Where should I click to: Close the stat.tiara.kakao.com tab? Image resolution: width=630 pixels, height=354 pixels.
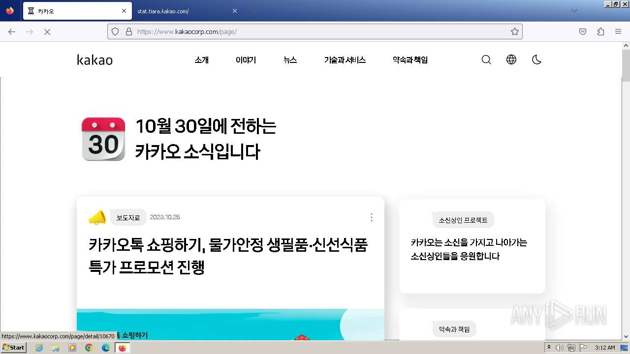click(x=235, y=11)
